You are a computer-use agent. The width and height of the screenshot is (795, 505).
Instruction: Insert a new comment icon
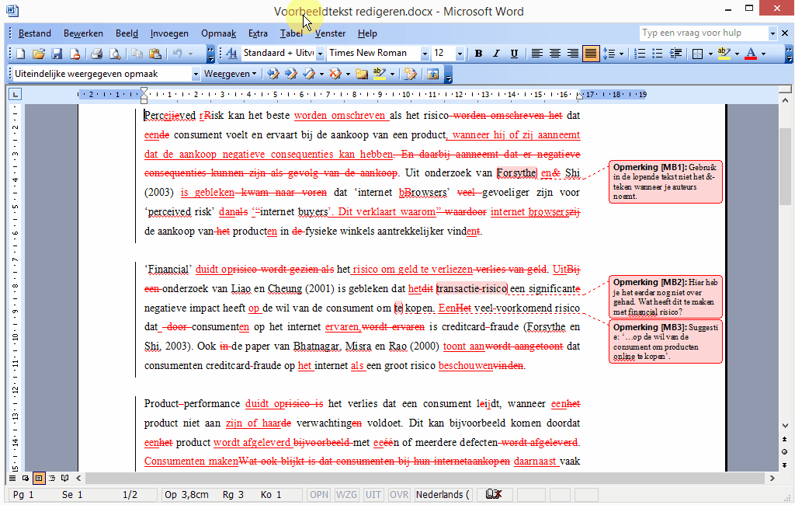tap(362, 74)
